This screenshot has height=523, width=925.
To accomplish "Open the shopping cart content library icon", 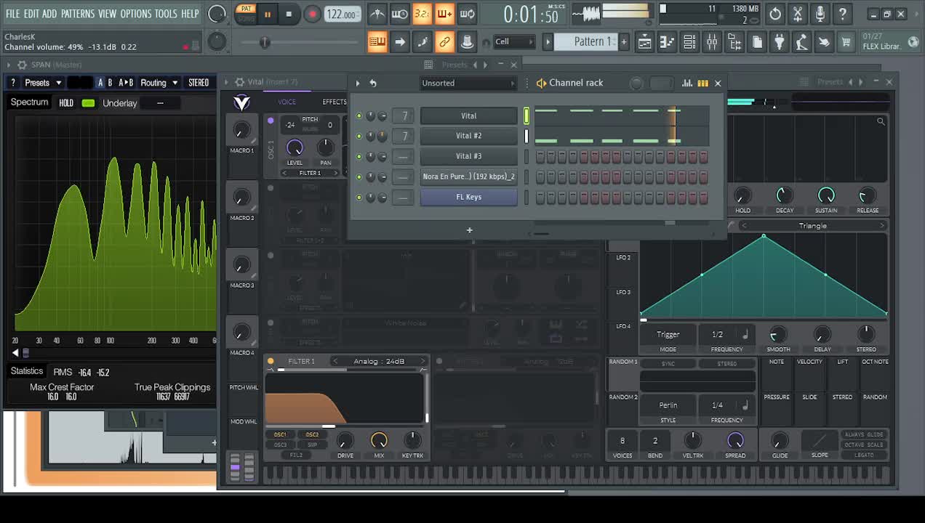I will click(x=846, y=42).
